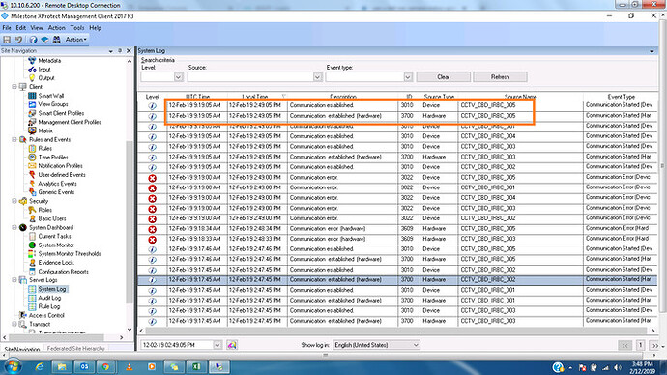The image size is (667, 375).
Task: Open the View menu
Action: [x=37, y=28]
